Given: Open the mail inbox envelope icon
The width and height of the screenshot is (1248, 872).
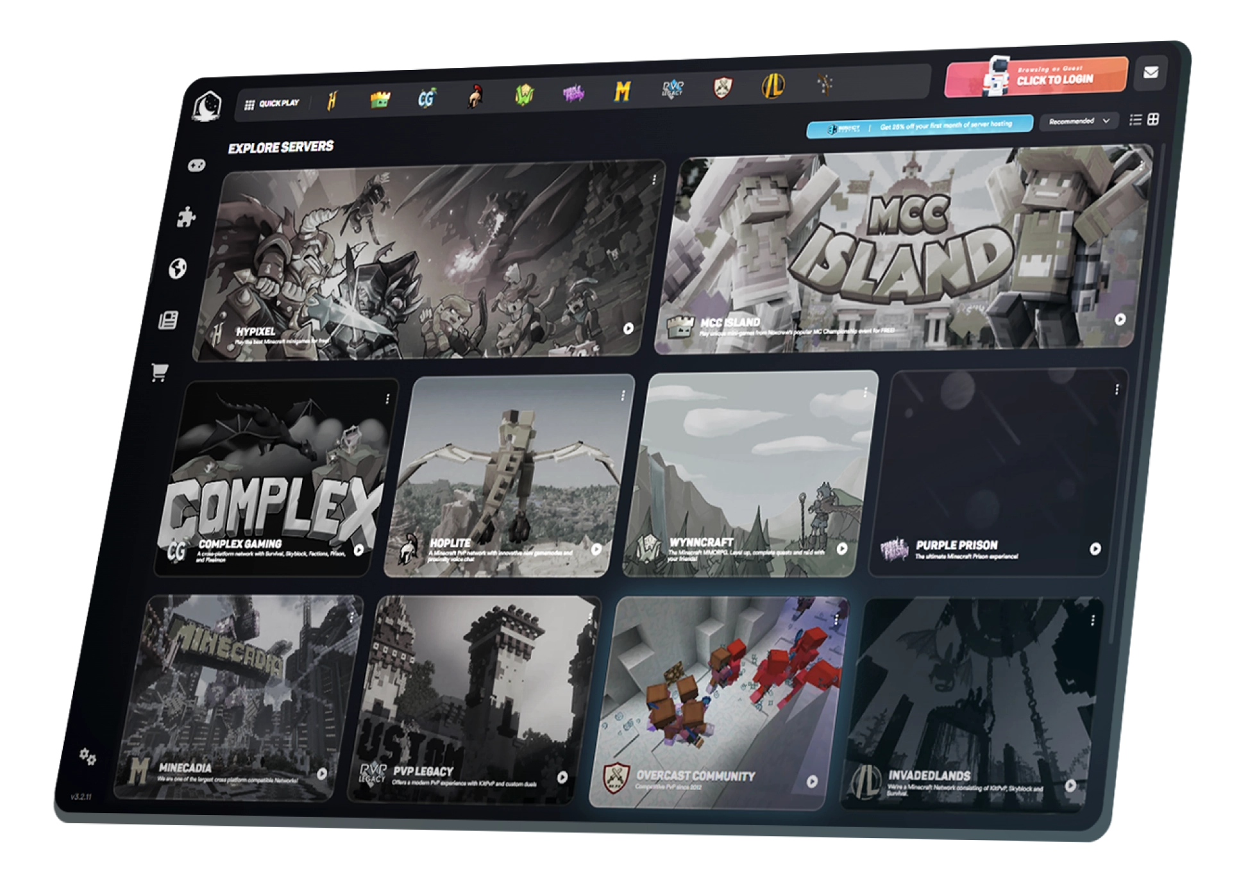Looking at the screenshot, I should [x=1151, y=72].
